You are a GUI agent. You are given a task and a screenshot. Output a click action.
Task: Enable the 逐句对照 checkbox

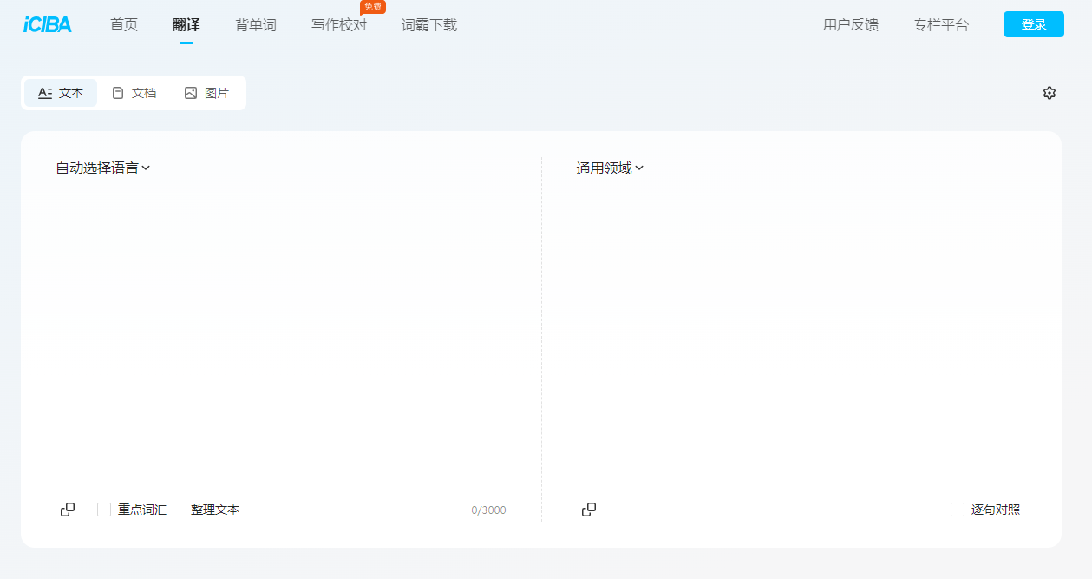[958, 510]
